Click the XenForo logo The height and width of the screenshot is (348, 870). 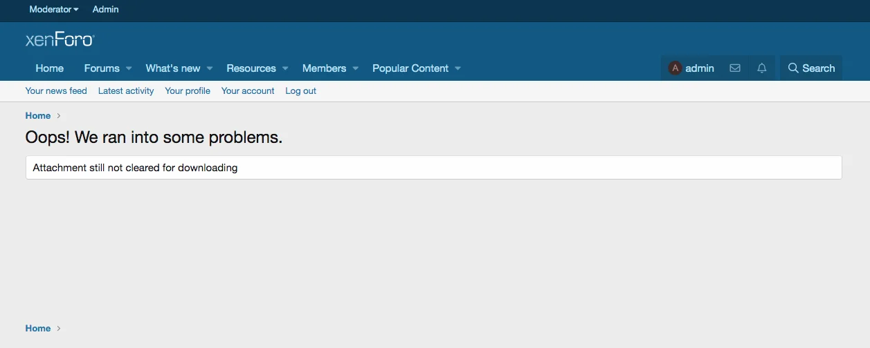[60, 40]
